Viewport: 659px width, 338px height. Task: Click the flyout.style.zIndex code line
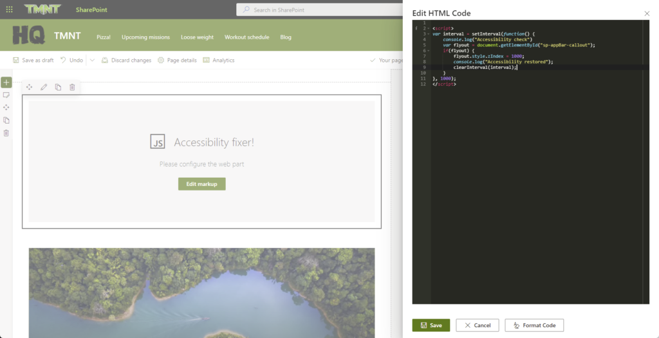[x=490, y=56]
